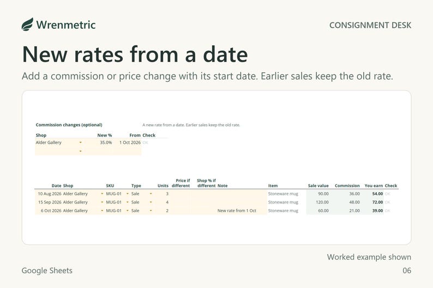This screenshot has height=288, width=433.
Task: Open the Shop dropdown in the 15 Sep 2026 row
Action: tap(102, 203)
